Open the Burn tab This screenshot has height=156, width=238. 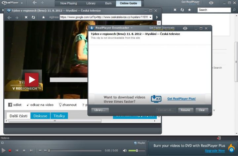pyautogui.click(x=108, y=3)
